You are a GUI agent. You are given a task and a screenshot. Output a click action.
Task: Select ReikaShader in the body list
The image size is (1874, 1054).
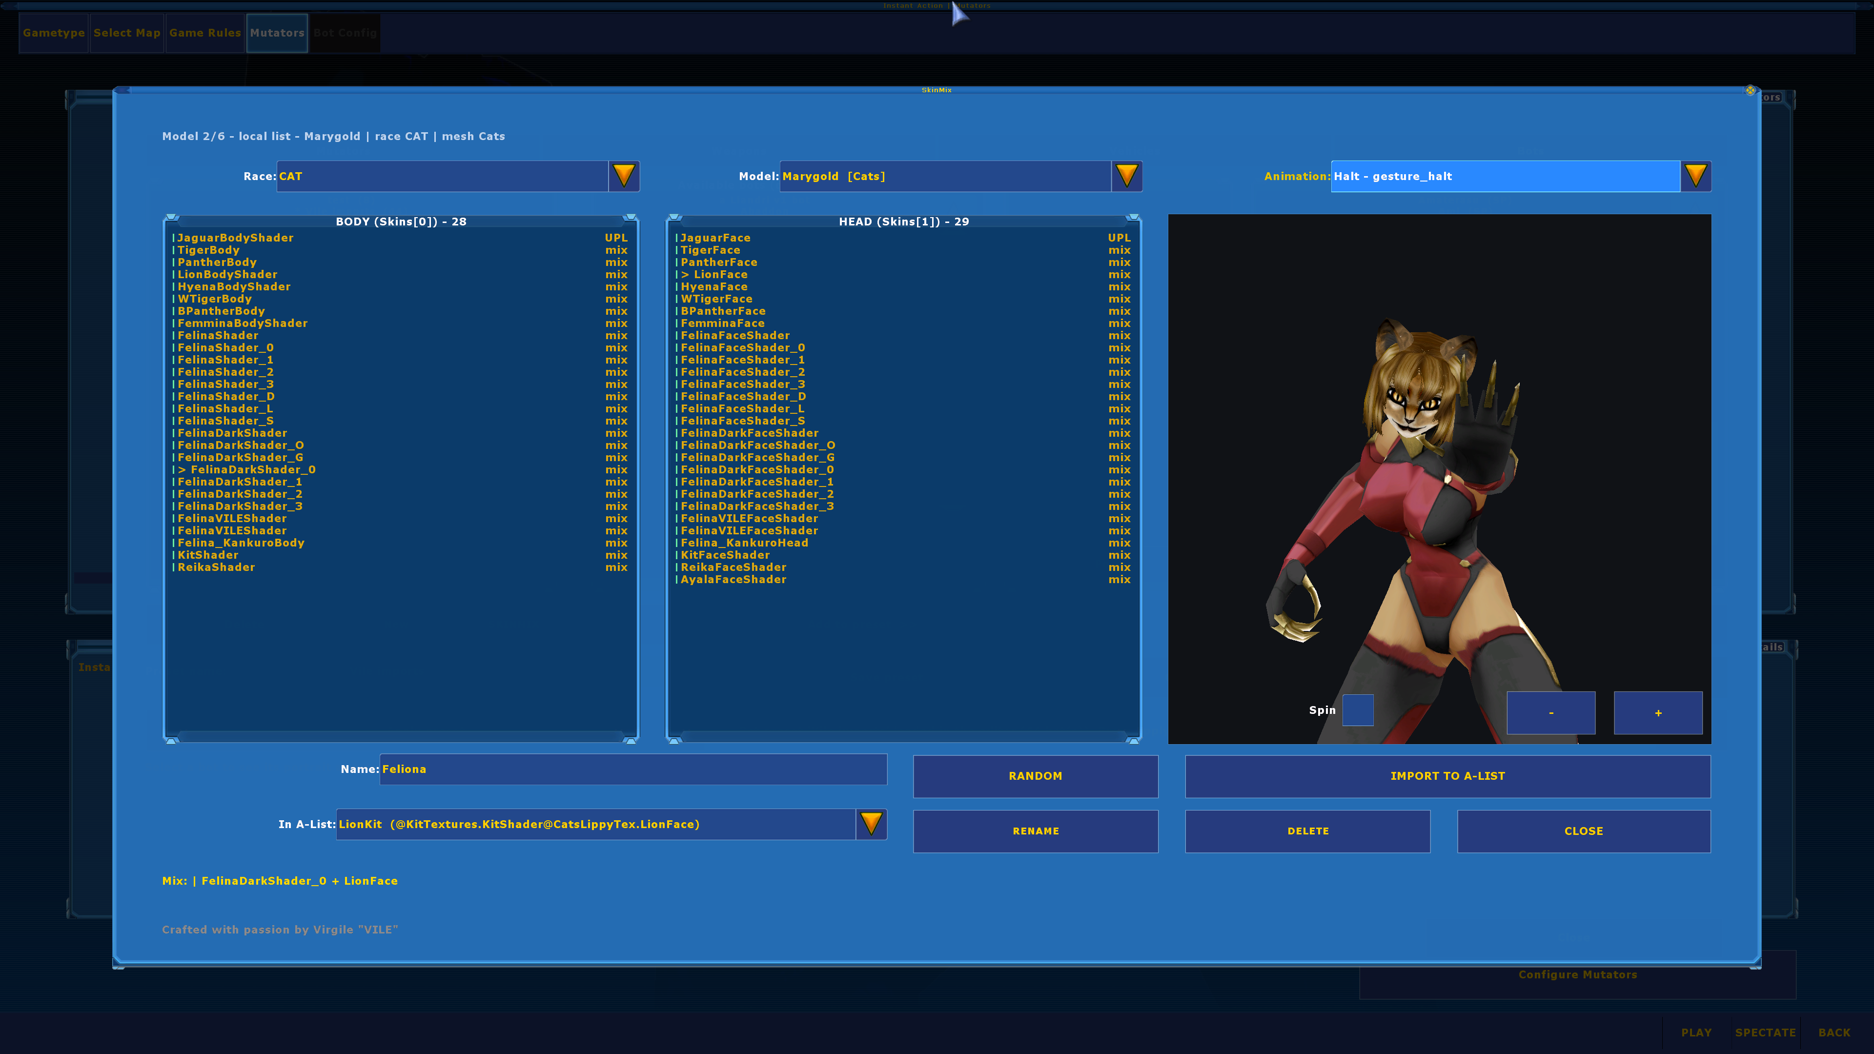point(400,568)
